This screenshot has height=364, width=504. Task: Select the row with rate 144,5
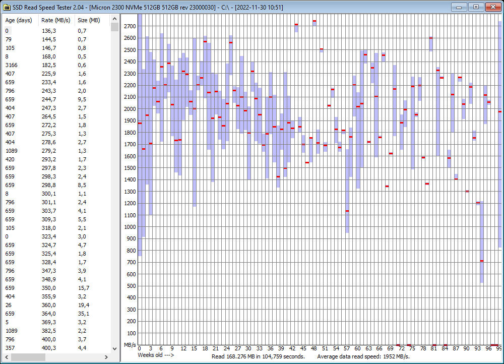pos(56,39)
